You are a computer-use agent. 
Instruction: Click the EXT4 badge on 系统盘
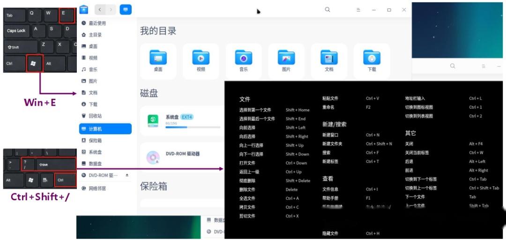coord(187,117)
